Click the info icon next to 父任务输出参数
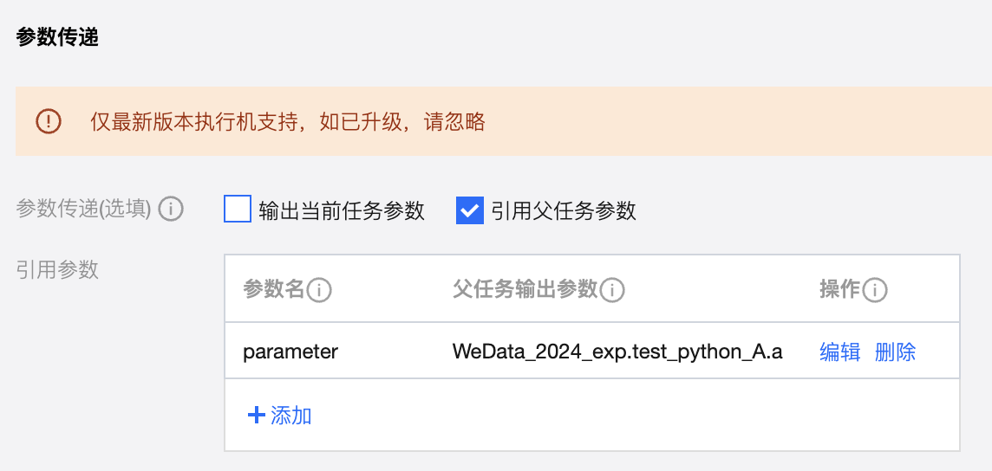This screenshot has height=471, width=992. [x=613, y=290]
